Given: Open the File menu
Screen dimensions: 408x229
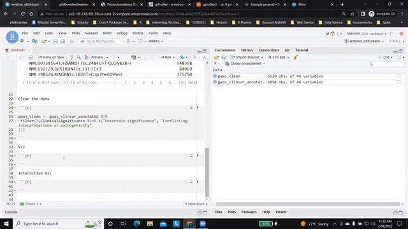Looking at the screenshot, I should click(25, 33).
